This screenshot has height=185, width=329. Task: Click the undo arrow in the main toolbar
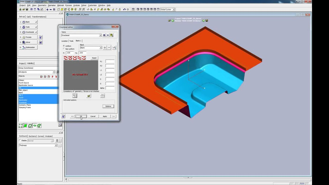tap(124, 10)
